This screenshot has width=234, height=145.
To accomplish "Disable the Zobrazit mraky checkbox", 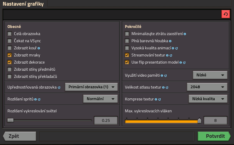I will (10, 55).
